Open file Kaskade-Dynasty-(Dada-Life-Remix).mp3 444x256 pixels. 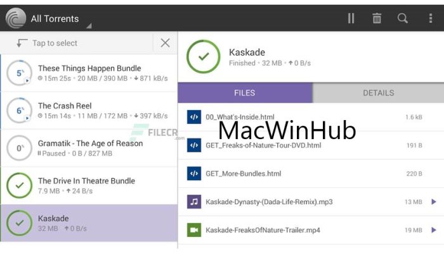(x=311, y=202)
